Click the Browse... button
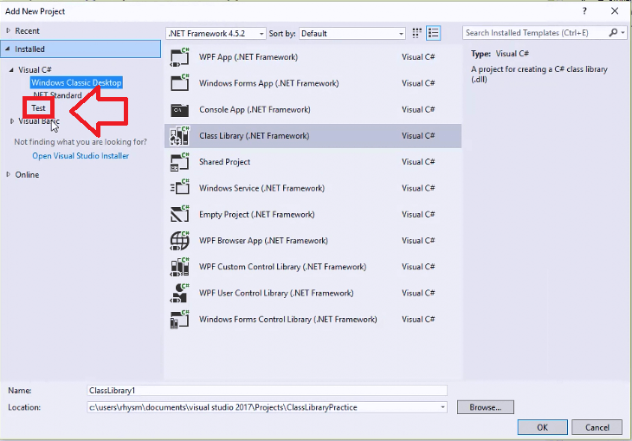Viewport: 632px width, 441px height. click(486, 407)
